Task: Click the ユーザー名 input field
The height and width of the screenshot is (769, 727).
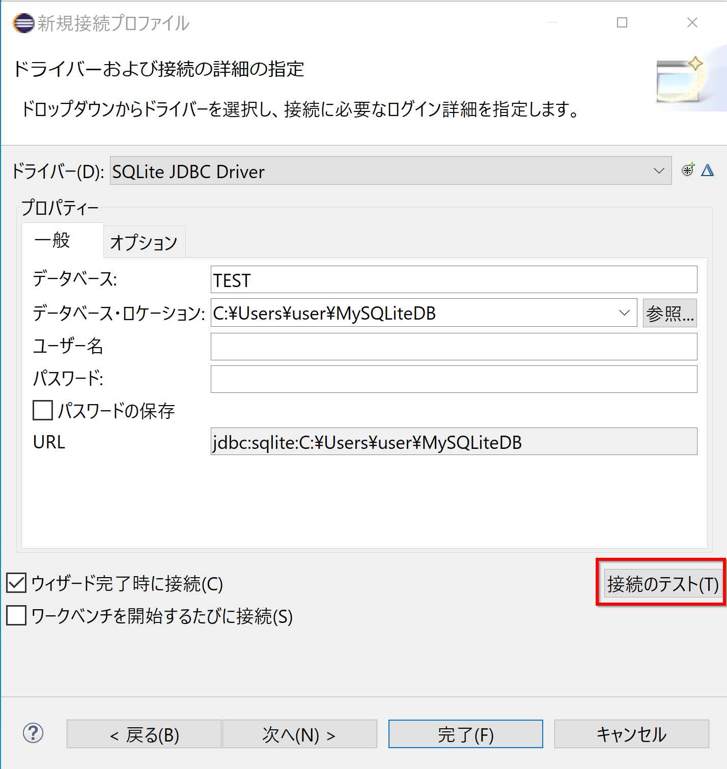Action: click(454, 347)
